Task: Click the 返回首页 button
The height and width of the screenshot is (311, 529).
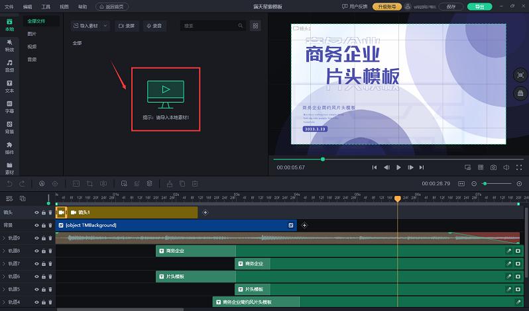Action: pyautogui.click(x=112, y=7)
